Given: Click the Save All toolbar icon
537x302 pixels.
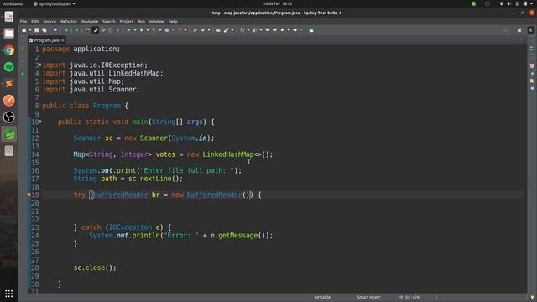Looking at the screenshot, I should coord(44,30).
